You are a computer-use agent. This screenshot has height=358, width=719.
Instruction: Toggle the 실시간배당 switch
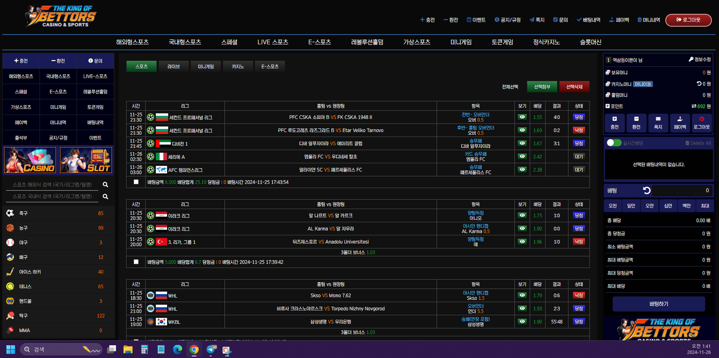coord(613,143)
